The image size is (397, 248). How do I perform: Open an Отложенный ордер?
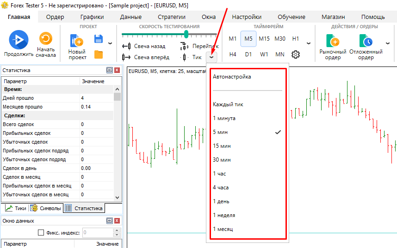(x=367, y=42)
